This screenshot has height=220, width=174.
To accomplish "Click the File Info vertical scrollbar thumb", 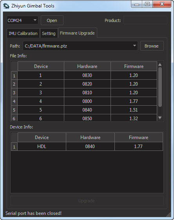I will coord(160,87).
